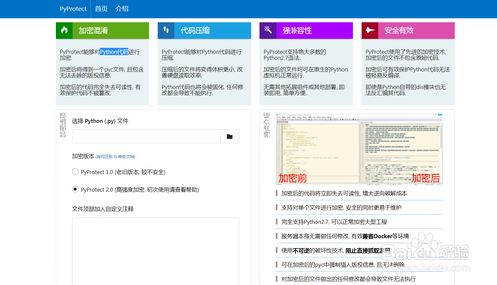The height and width of the screenshot is (285, 497).
Task: Click text PyProtect支持绝大多数的 Python2.7语法
Action: coord(295,55)
